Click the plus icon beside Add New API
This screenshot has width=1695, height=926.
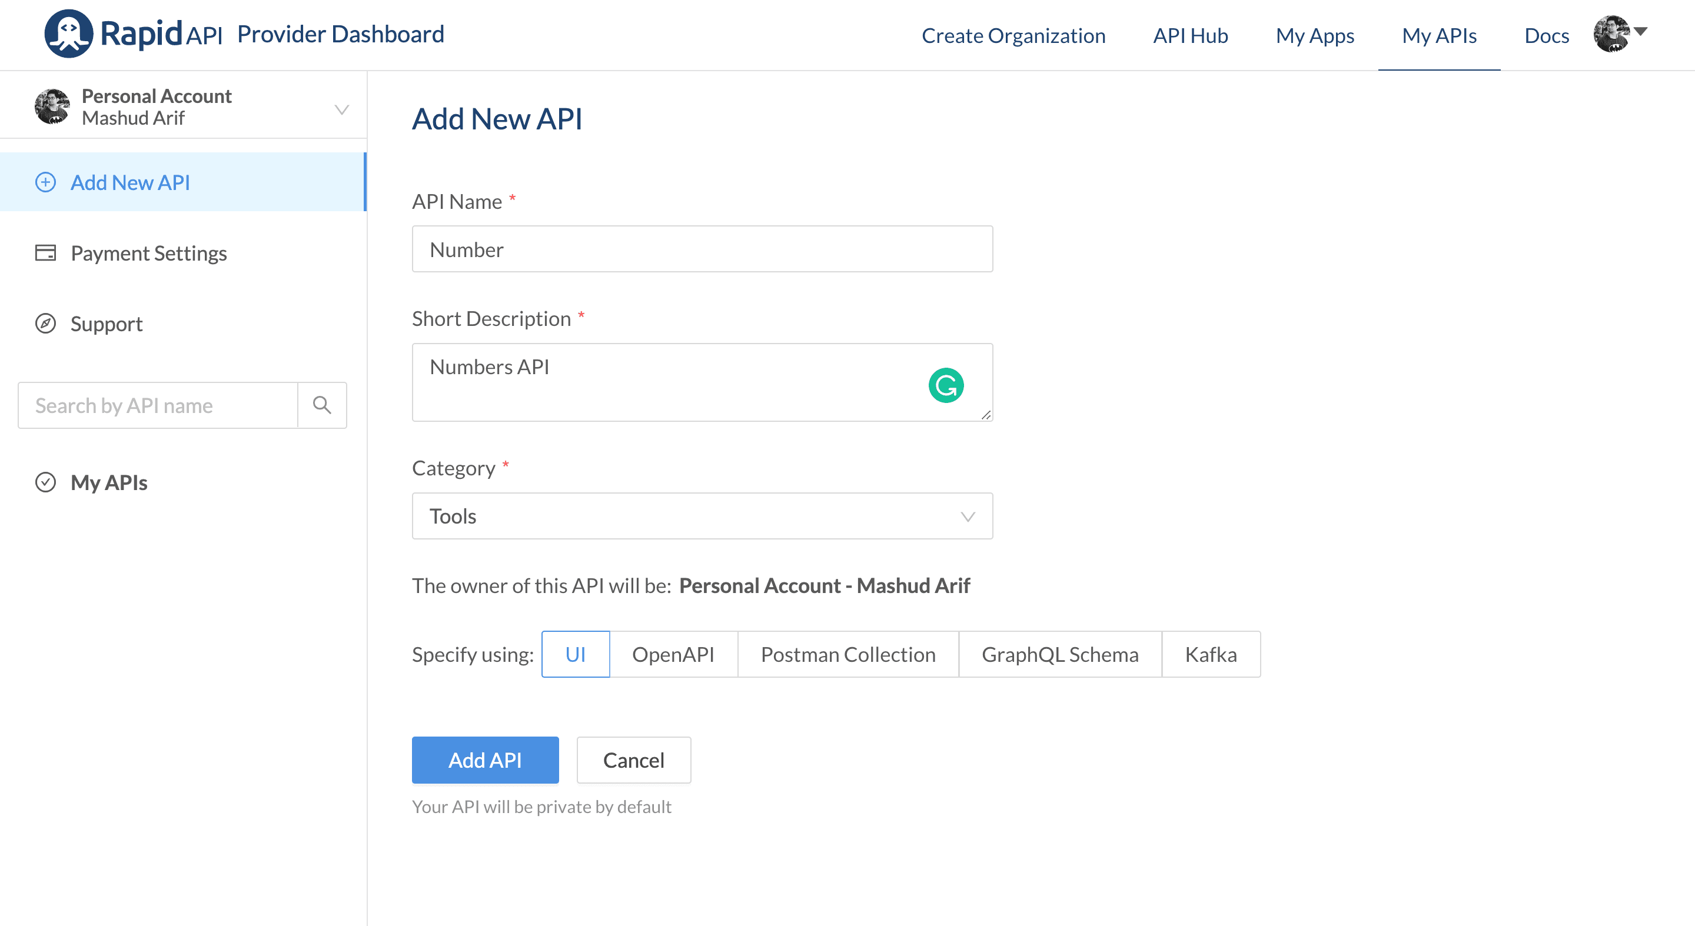(x=45, y=182)
